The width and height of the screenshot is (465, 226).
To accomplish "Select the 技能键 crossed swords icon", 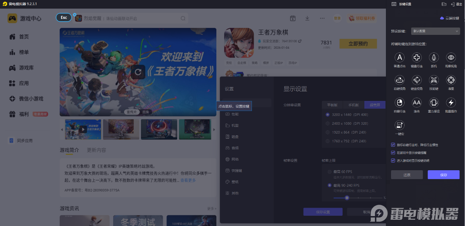I will 434,80.
